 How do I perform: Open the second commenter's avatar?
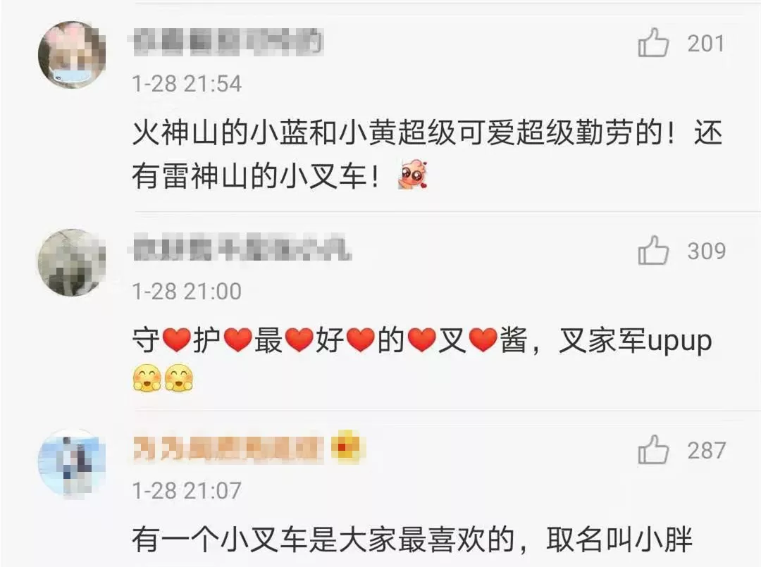pyautogui.click(x=72, y=263)
